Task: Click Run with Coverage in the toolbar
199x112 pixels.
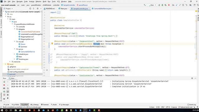Action: click(165, 5)
